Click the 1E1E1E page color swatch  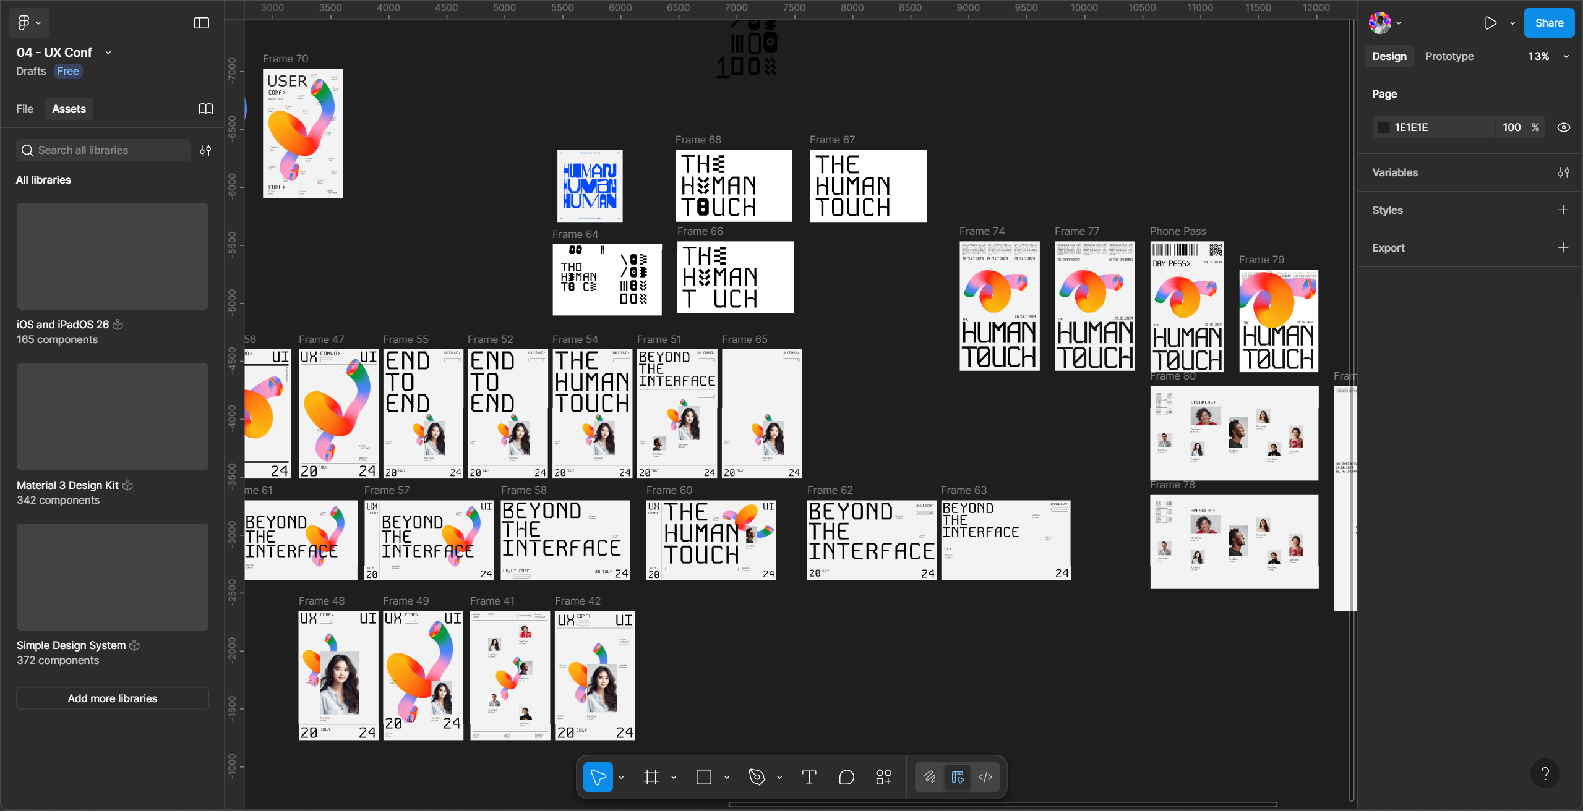[1383, 127]
